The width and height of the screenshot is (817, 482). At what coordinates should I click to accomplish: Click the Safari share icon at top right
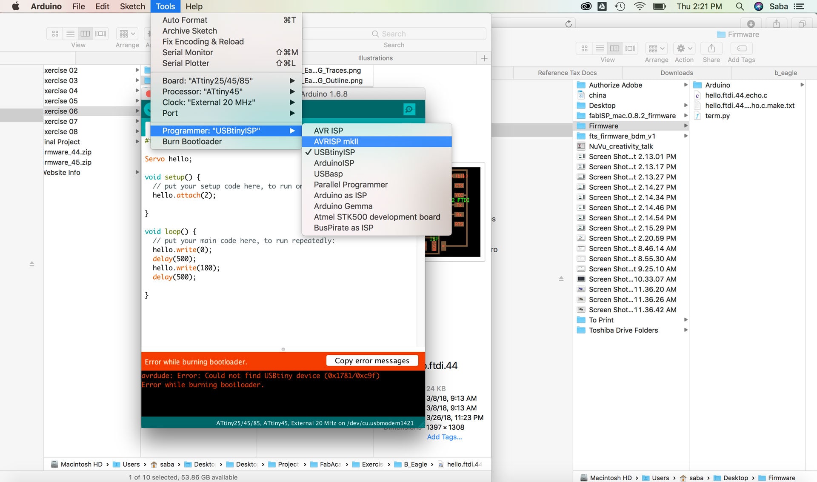pos(777,24)
